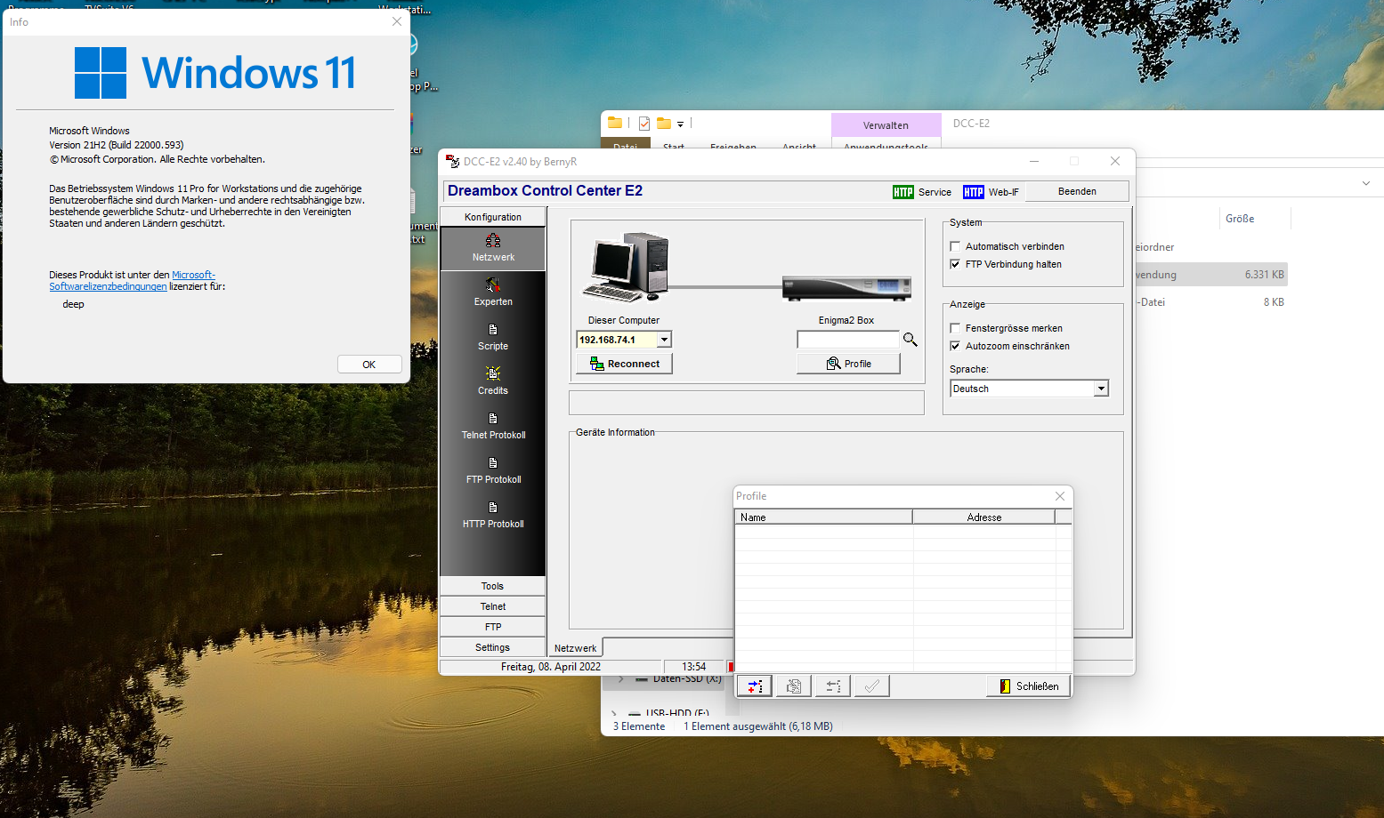Click the date Freitag, 08. April 2022
The image size is (1384, 818).
(x=551, y=667)
